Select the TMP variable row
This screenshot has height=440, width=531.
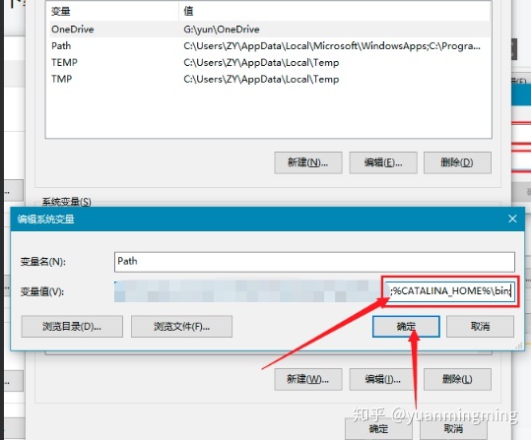point(269,79)
